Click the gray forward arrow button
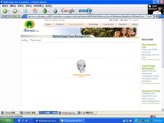 click(x=15, y=11)
